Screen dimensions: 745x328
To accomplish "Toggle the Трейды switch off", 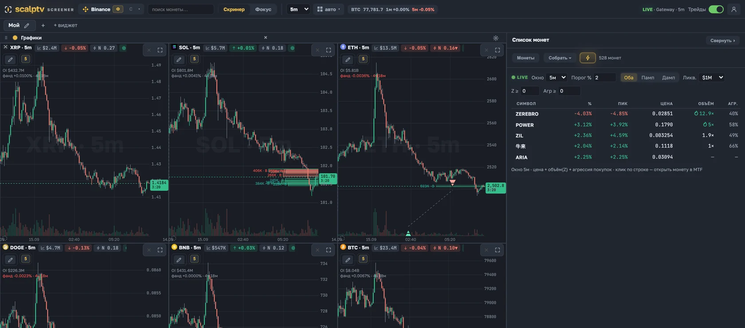I will [716, 9].
